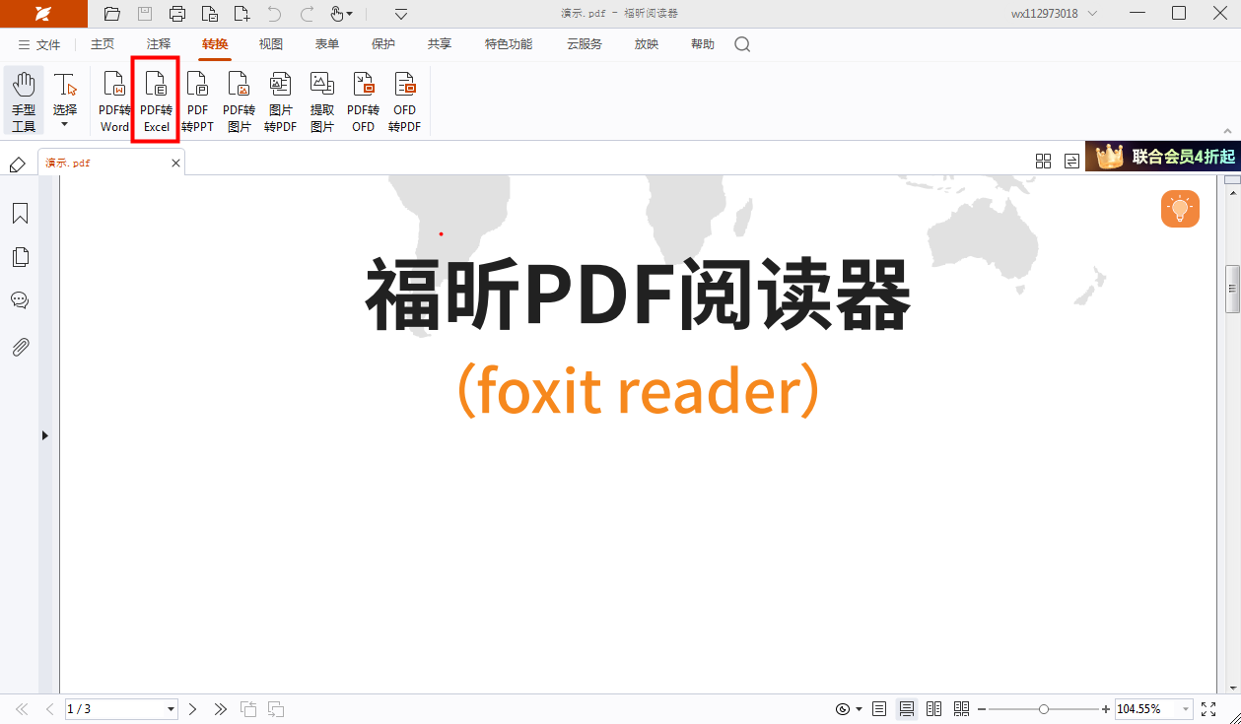Open the reading mode dropdown in status bar
Image resolution: width=1241 pixels, height=724 pixels.
coord(859,709)
